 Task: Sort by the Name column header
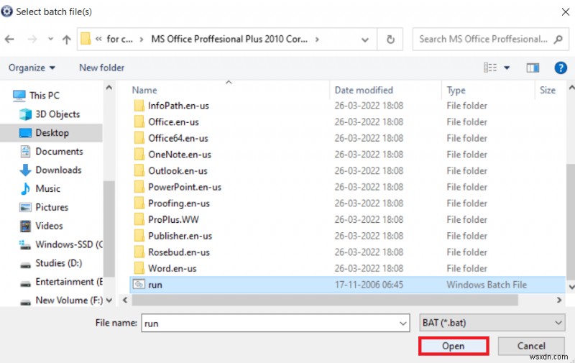point(144,90)
